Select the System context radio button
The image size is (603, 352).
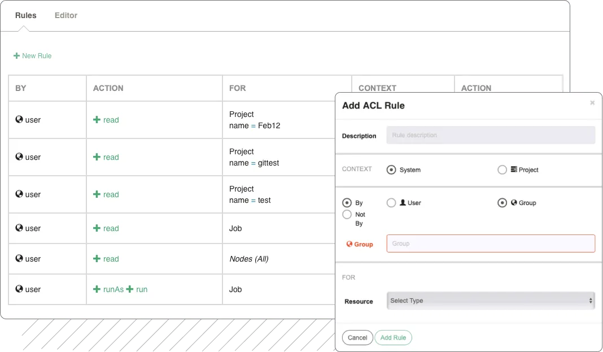(x=391, y=170)
